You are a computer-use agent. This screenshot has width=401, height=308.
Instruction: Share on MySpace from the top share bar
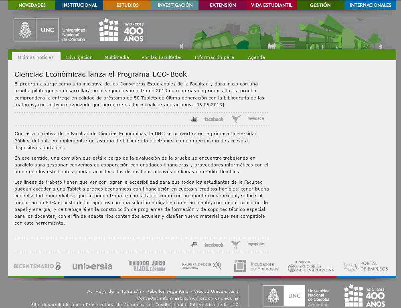pyautogui.click(x=255, y=119)
